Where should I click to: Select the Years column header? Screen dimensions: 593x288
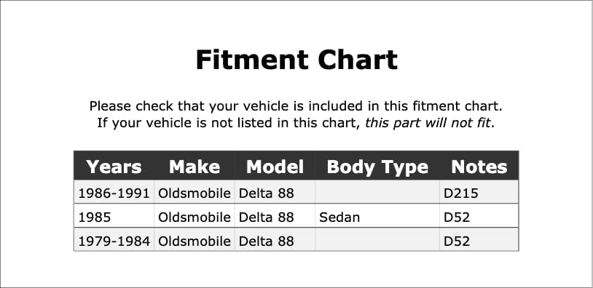point(114,166)
